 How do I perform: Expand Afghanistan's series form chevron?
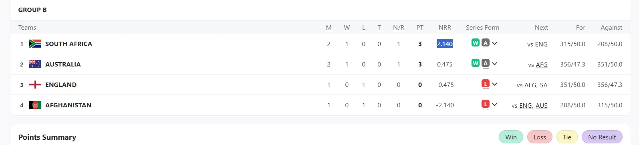[x=495, y=105]
